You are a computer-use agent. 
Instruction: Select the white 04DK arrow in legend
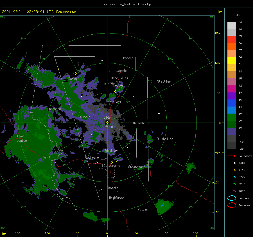(x=232, y=163)
